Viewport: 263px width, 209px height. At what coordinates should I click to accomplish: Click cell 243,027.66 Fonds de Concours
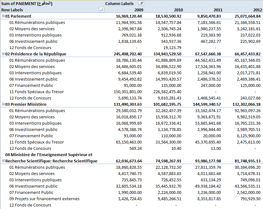point(250,98)
